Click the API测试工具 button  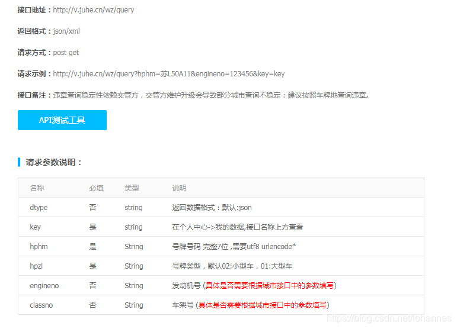click(x=62, y=120)
